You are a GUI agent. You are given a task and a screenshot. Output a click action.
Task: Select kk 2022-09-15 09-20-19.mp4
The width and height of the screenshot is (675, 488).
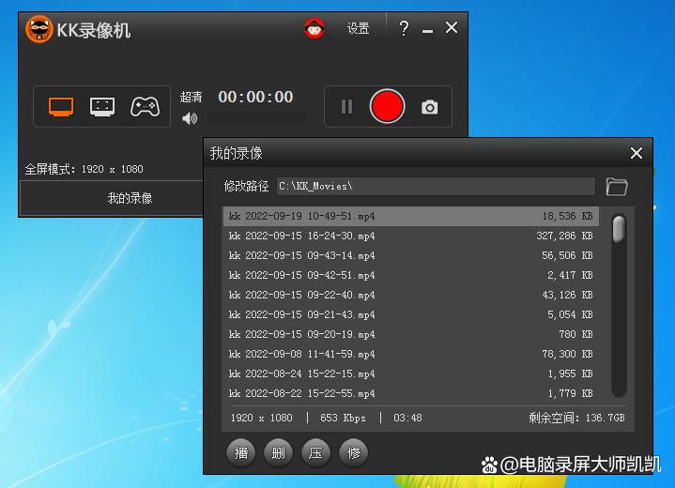click(410, 334)
